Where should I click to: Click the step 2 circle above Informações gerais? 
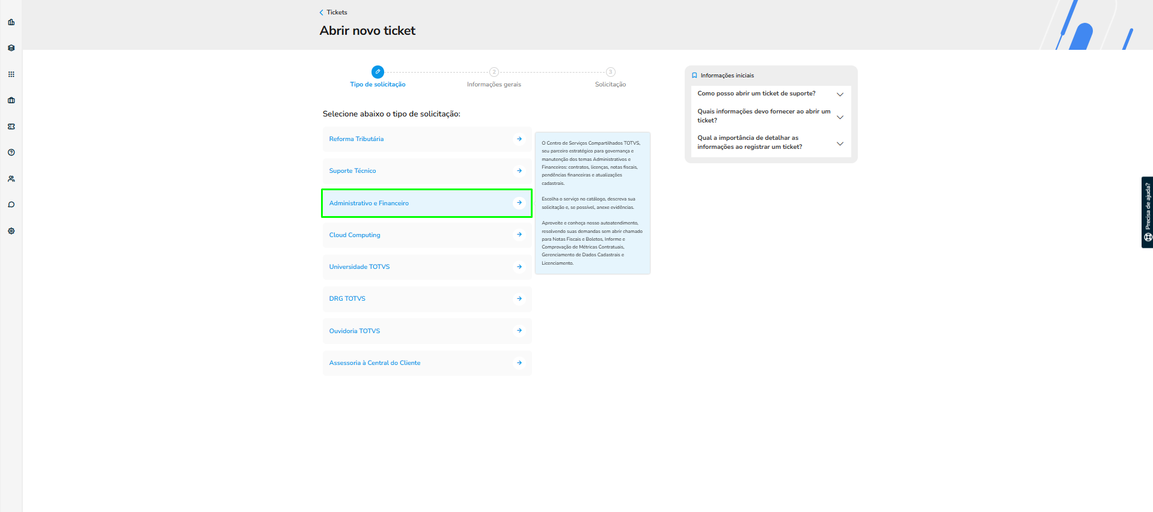coord(494,72)
